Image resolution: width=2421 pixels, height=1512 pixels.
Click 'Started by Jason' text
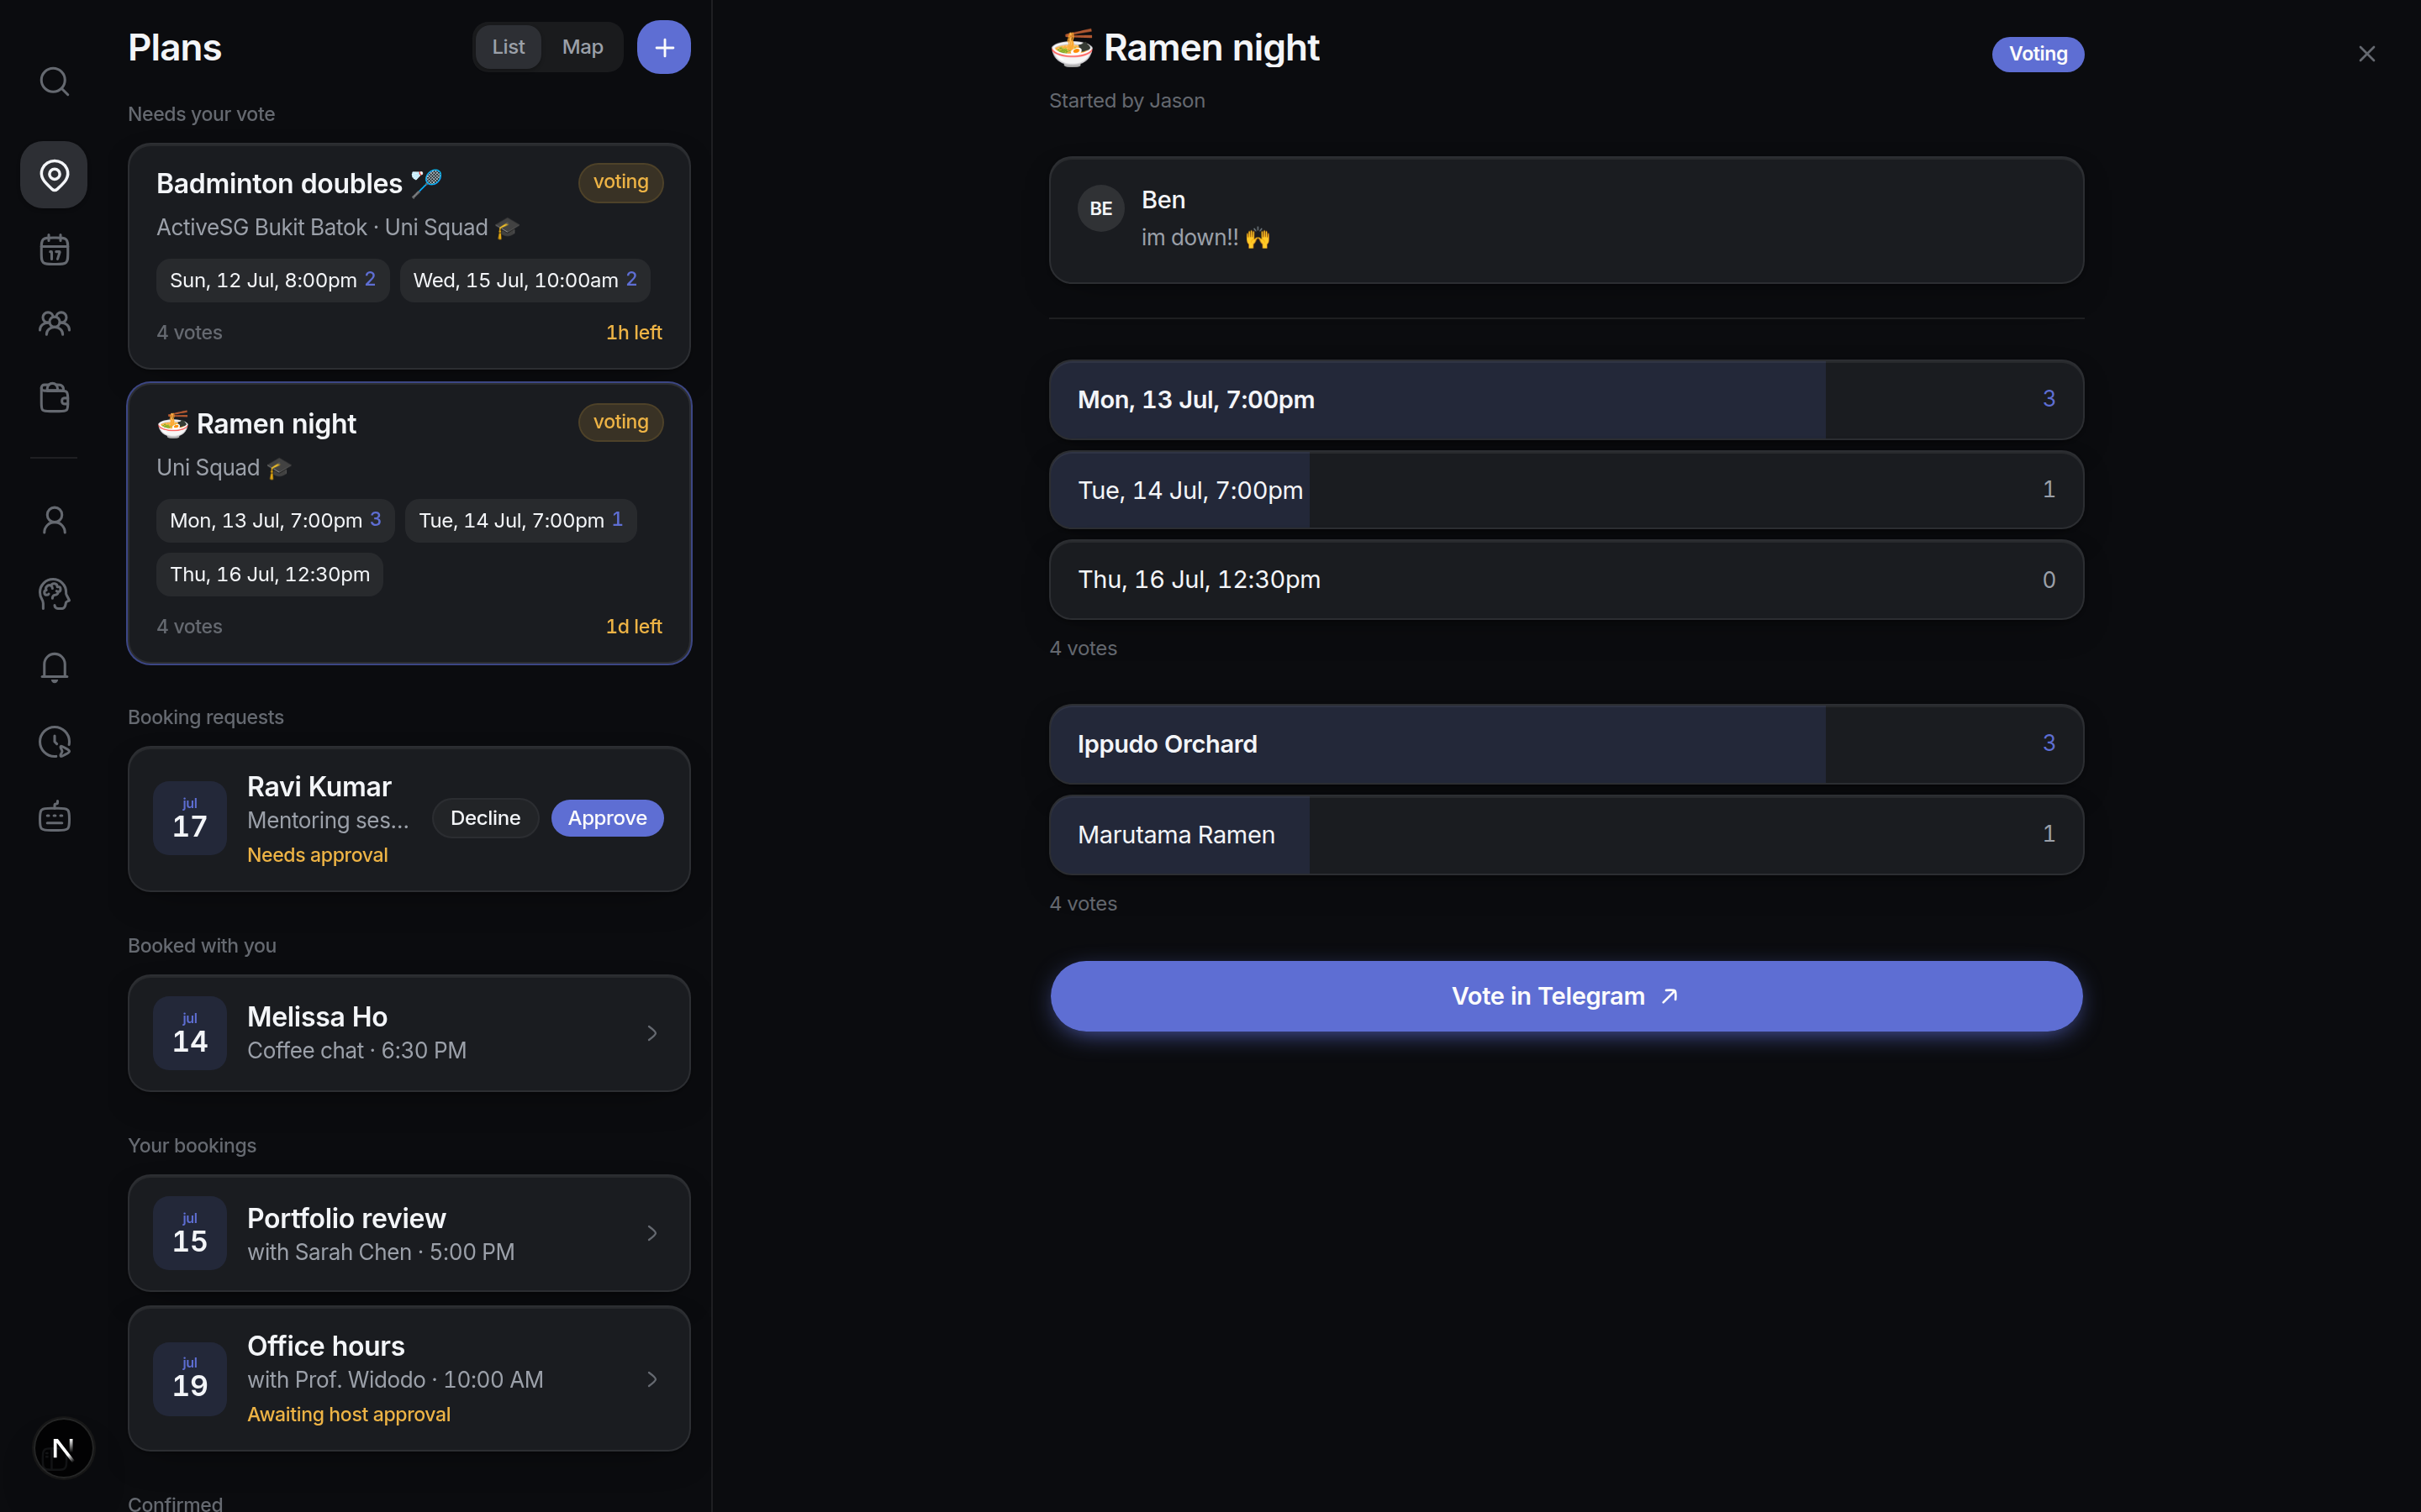1126,101
